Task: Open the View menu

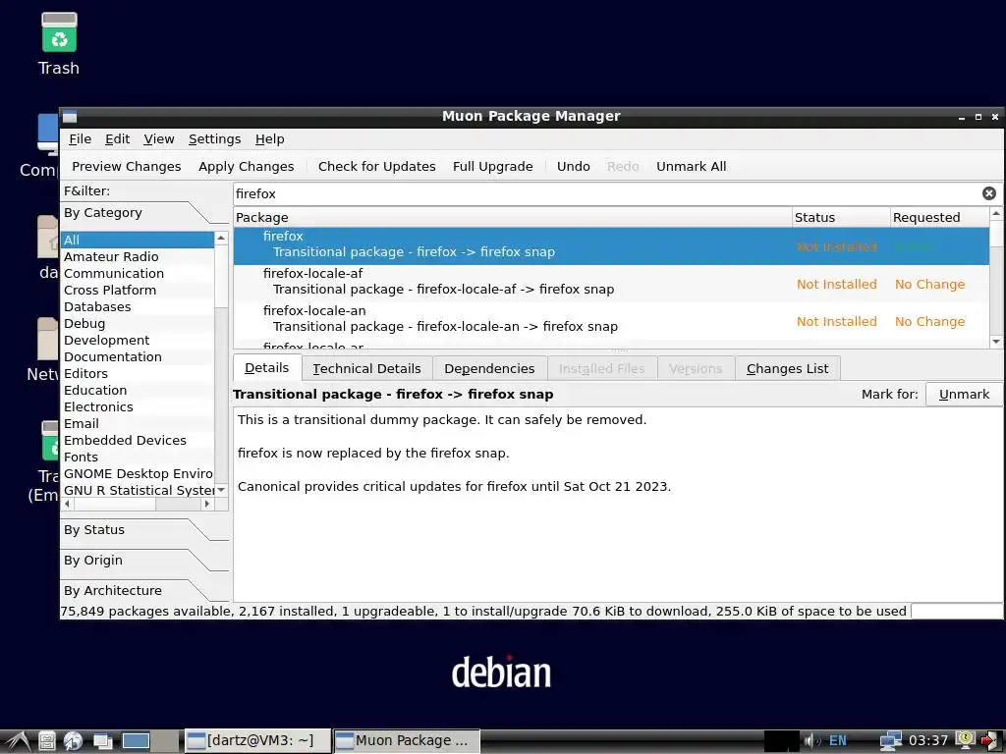Action: (158, 139)
